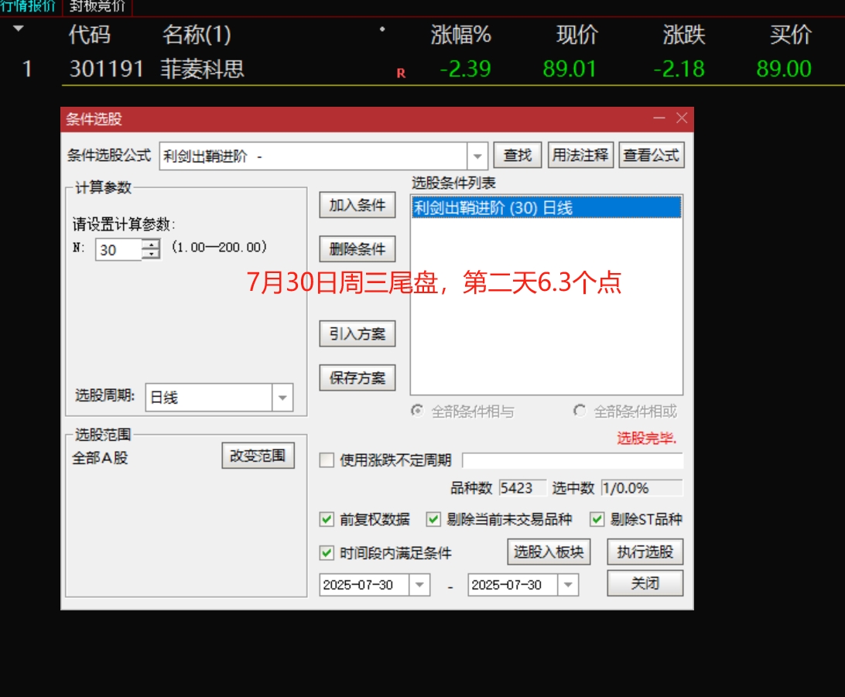Click 查看公式 to view formula
The height and width of the screenshot is (697, 845).
(x=652, y=155)
